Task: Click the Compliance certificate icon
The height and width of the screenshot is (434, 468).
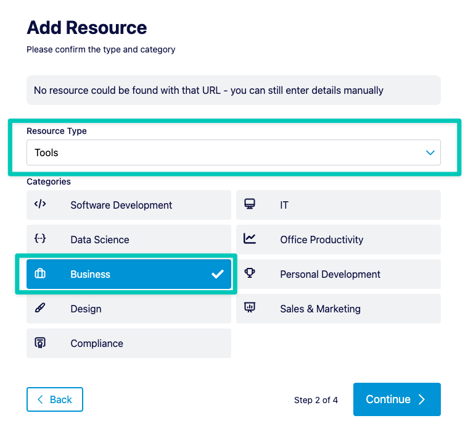Action: pos(40,343)
